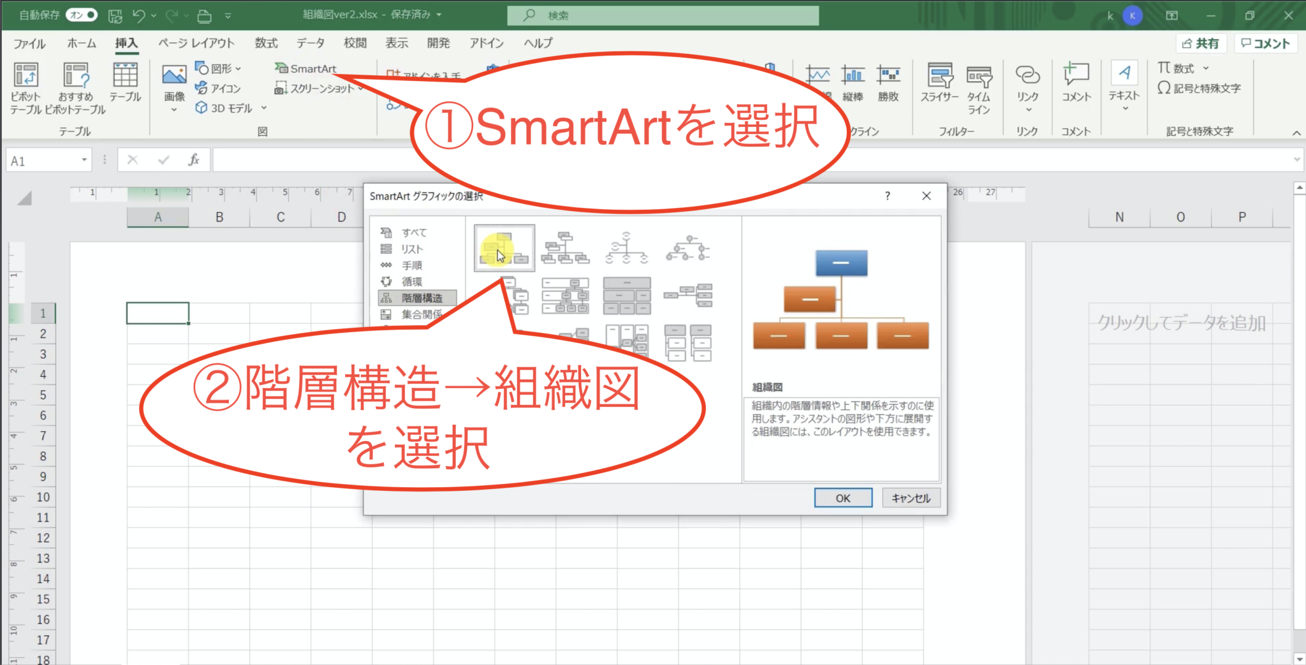Open the ページ レイアウト tab

196,43
